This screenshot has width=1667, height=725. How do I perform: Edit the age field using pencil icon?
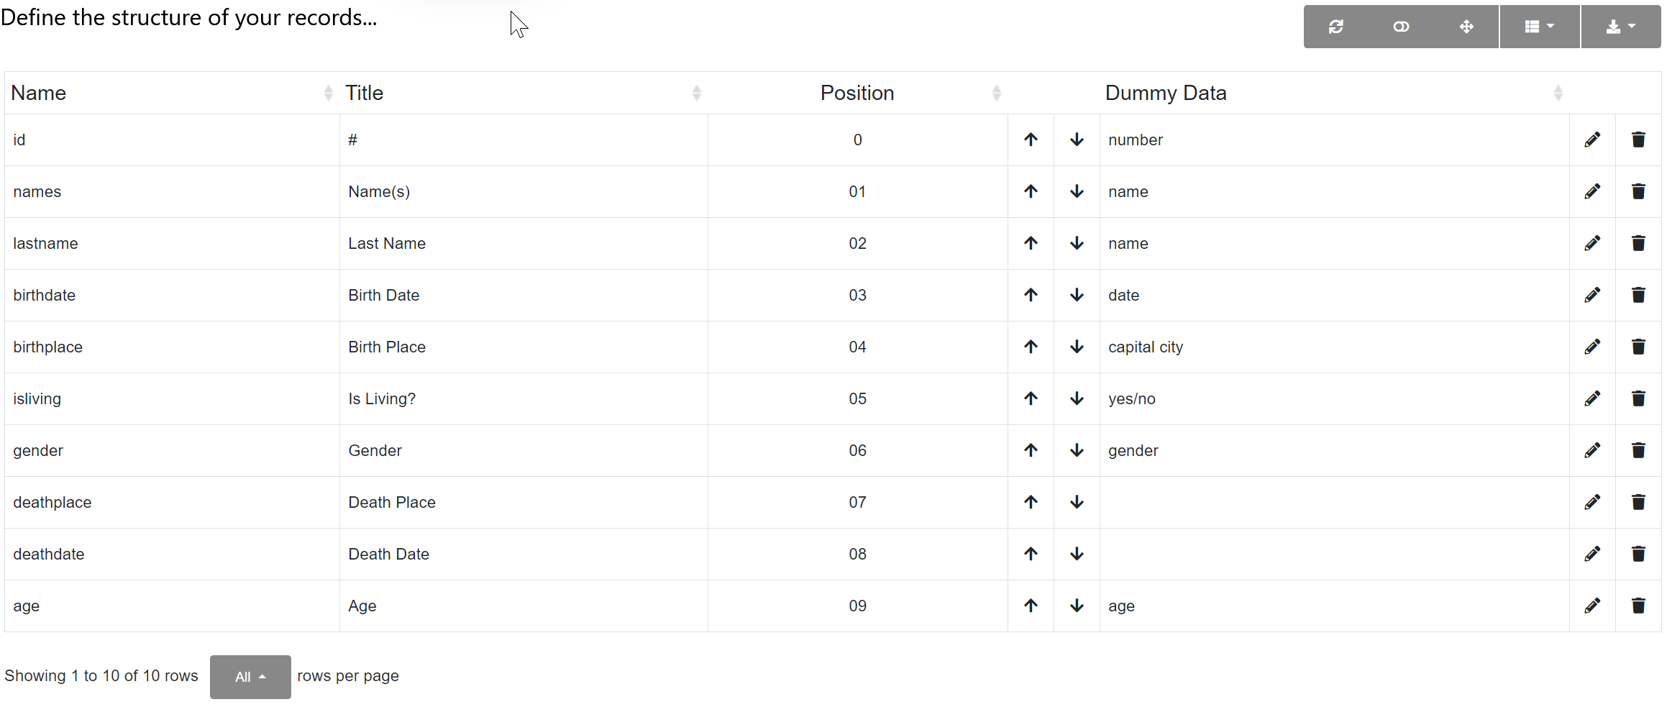click(1592, 606)
